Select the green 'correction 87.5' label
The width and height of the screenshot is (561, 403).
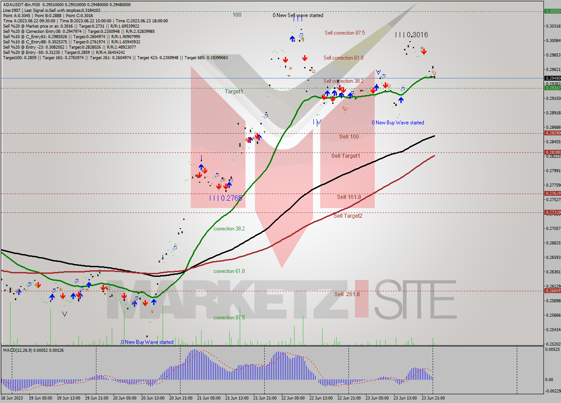tap(229, 318)
